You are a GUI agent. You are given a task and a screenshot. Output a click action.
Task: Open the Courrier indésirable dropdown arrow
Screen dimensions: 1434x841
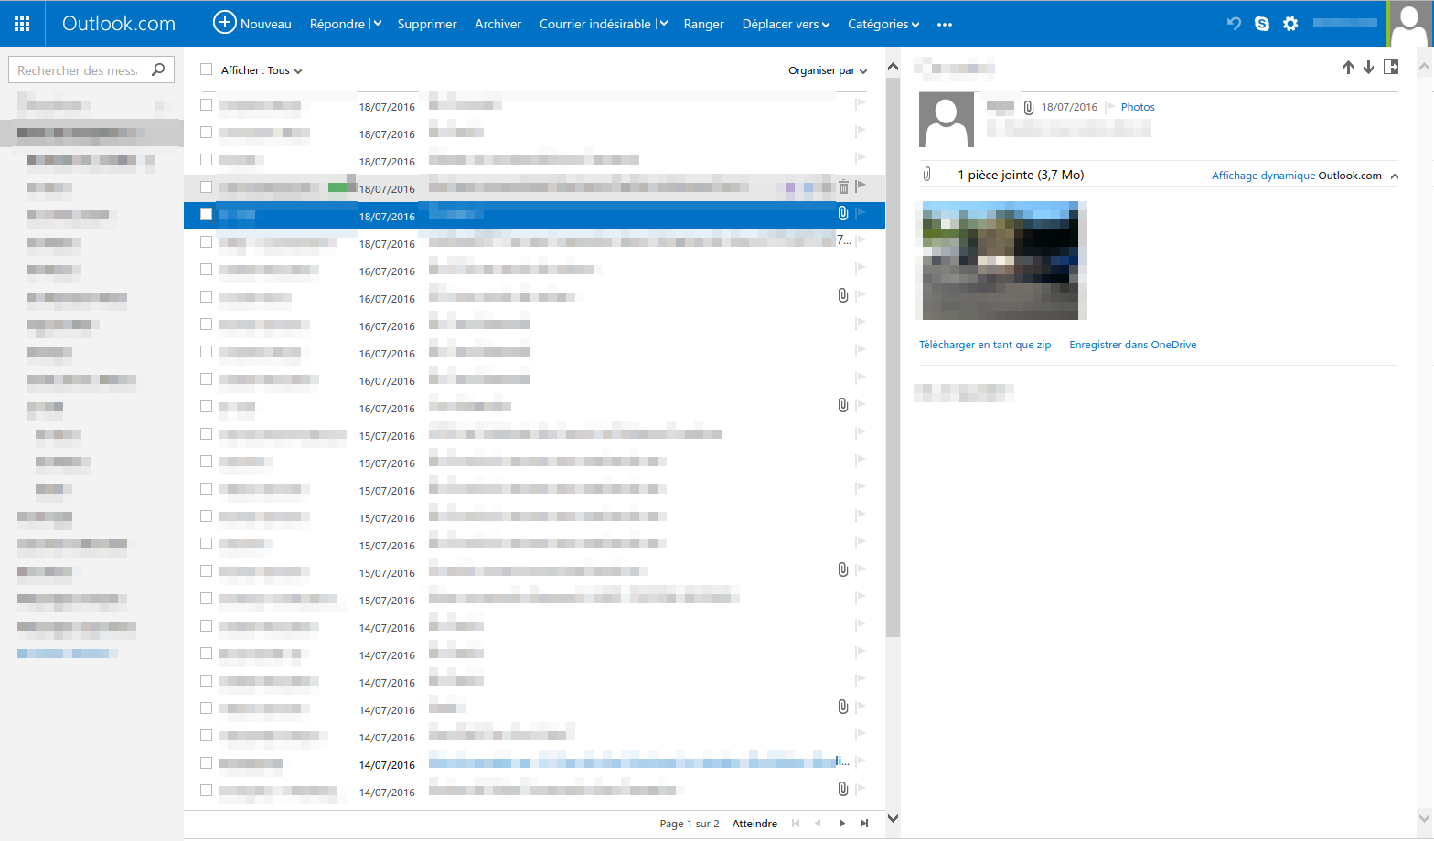coord(663,24)
